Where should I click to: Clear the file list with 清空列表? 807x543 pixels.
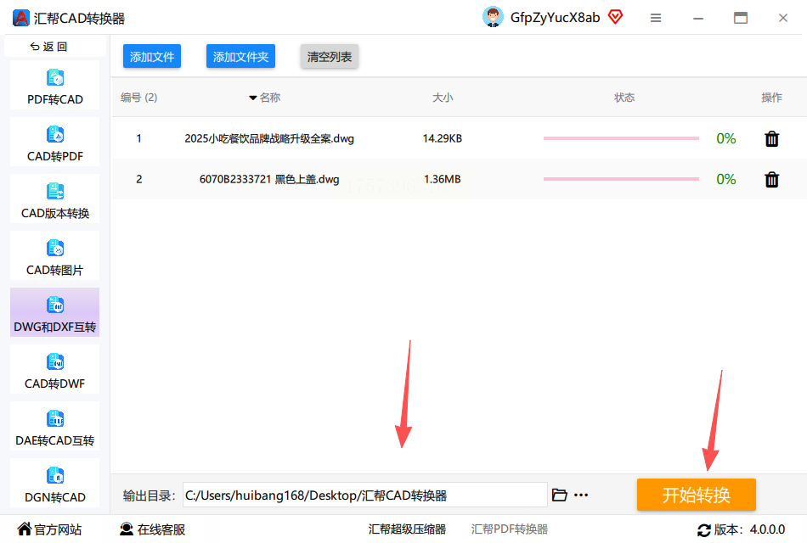tap(330, 56)
